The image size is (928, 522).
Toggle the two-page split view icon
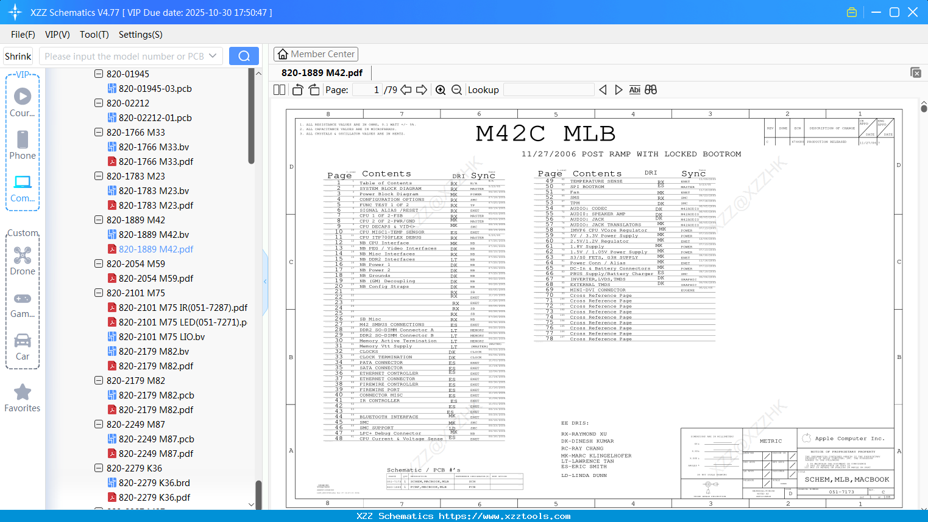coord(280,90)
